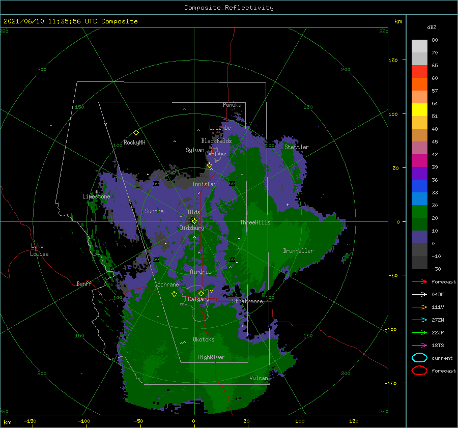Viewport: 458px width, 428px height.
Task: Click the Blackfalds city label
Action: tap(216, 141)
